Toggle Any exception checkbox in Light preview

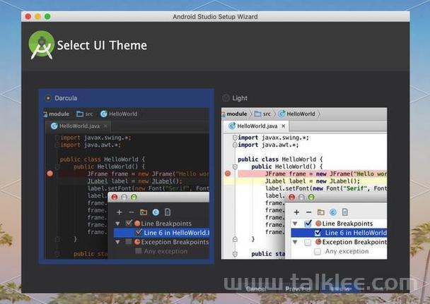pos(318,252)
